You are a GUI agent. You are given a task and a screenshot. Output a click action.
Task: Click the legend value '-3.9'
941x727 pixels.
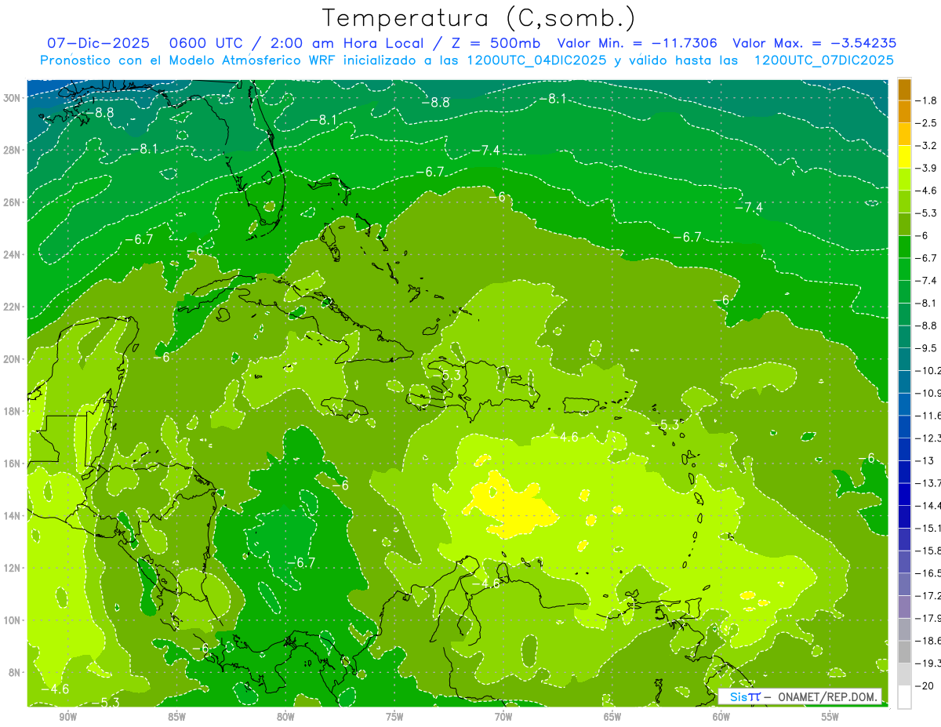927,168
